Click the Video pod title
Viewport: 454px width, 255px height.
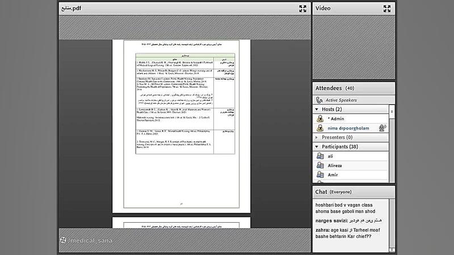323,8
